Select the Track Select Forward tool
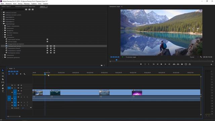215x121 pixels. (x=3, y=73)
